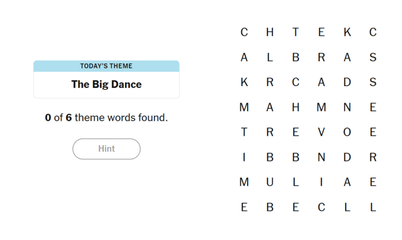The image size is (402, 240).
Task: Pick the H in the fourth row
Action: coord(295,107)
